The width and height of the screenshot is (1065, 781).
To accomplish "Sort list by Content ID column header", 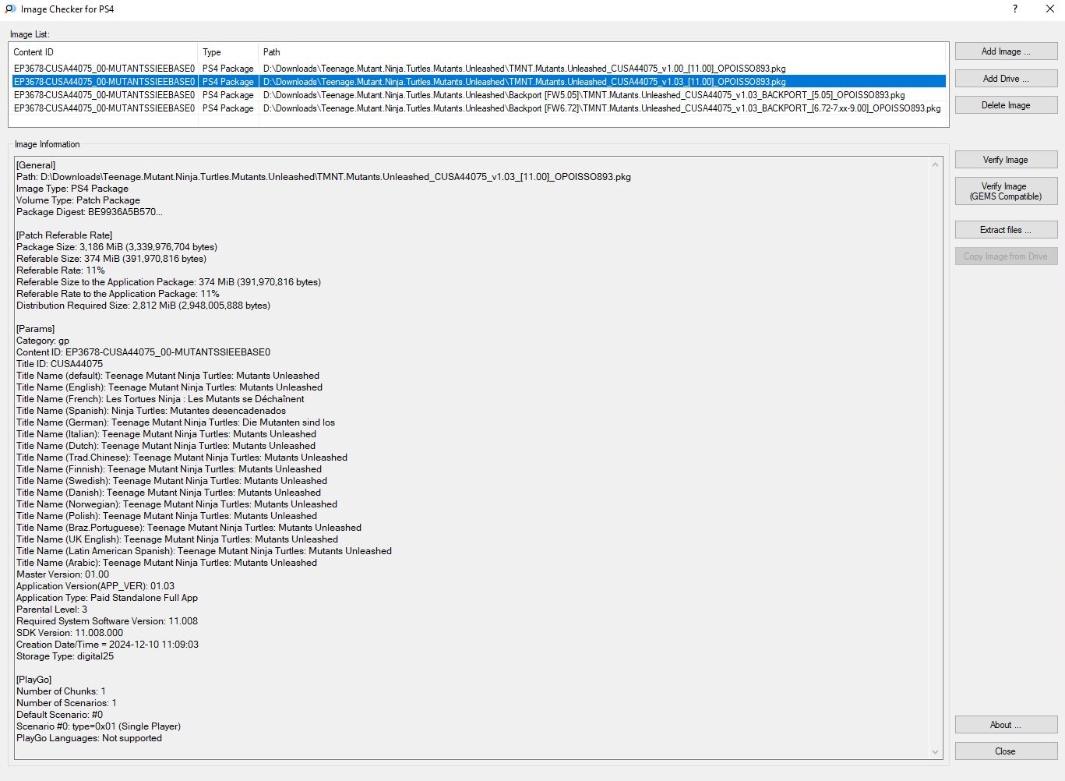I will 104,52.
